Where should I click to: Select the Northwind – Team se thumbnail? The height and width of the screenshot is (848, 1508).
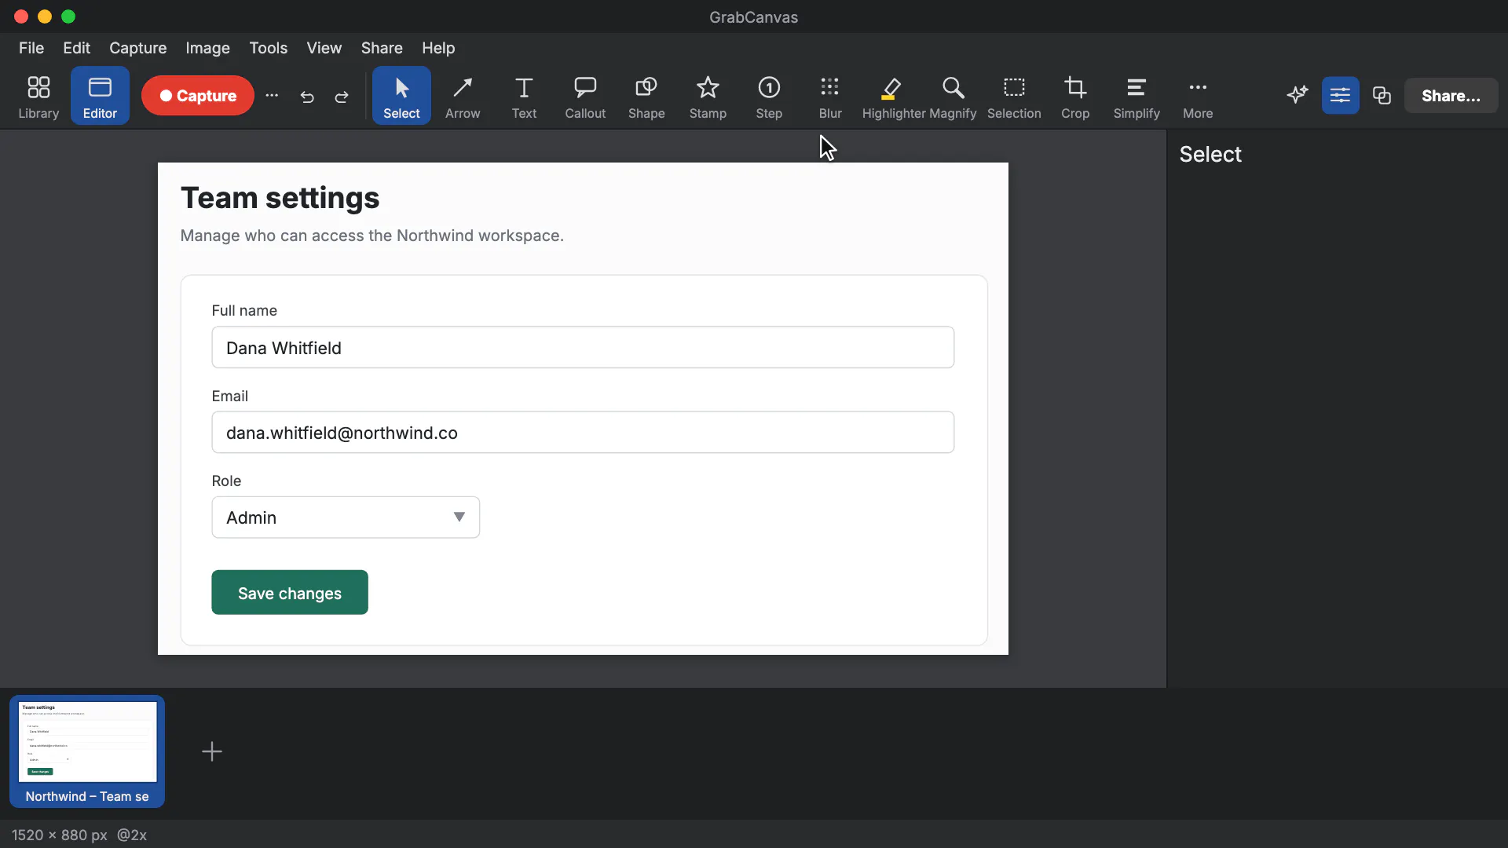click(x=87, y=751)
